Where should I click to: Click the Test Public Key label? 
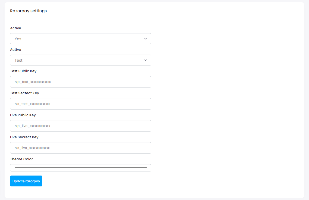(x=23, y=71)
